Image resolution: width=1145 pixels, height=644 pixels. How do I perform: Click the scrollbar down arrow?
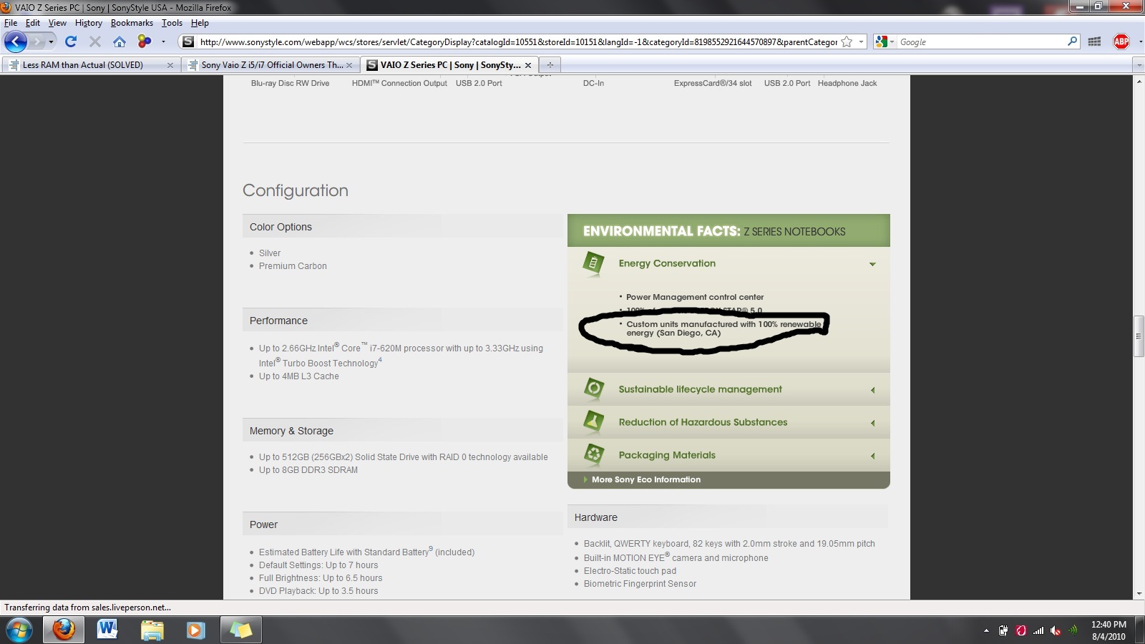click(1139, 594)
